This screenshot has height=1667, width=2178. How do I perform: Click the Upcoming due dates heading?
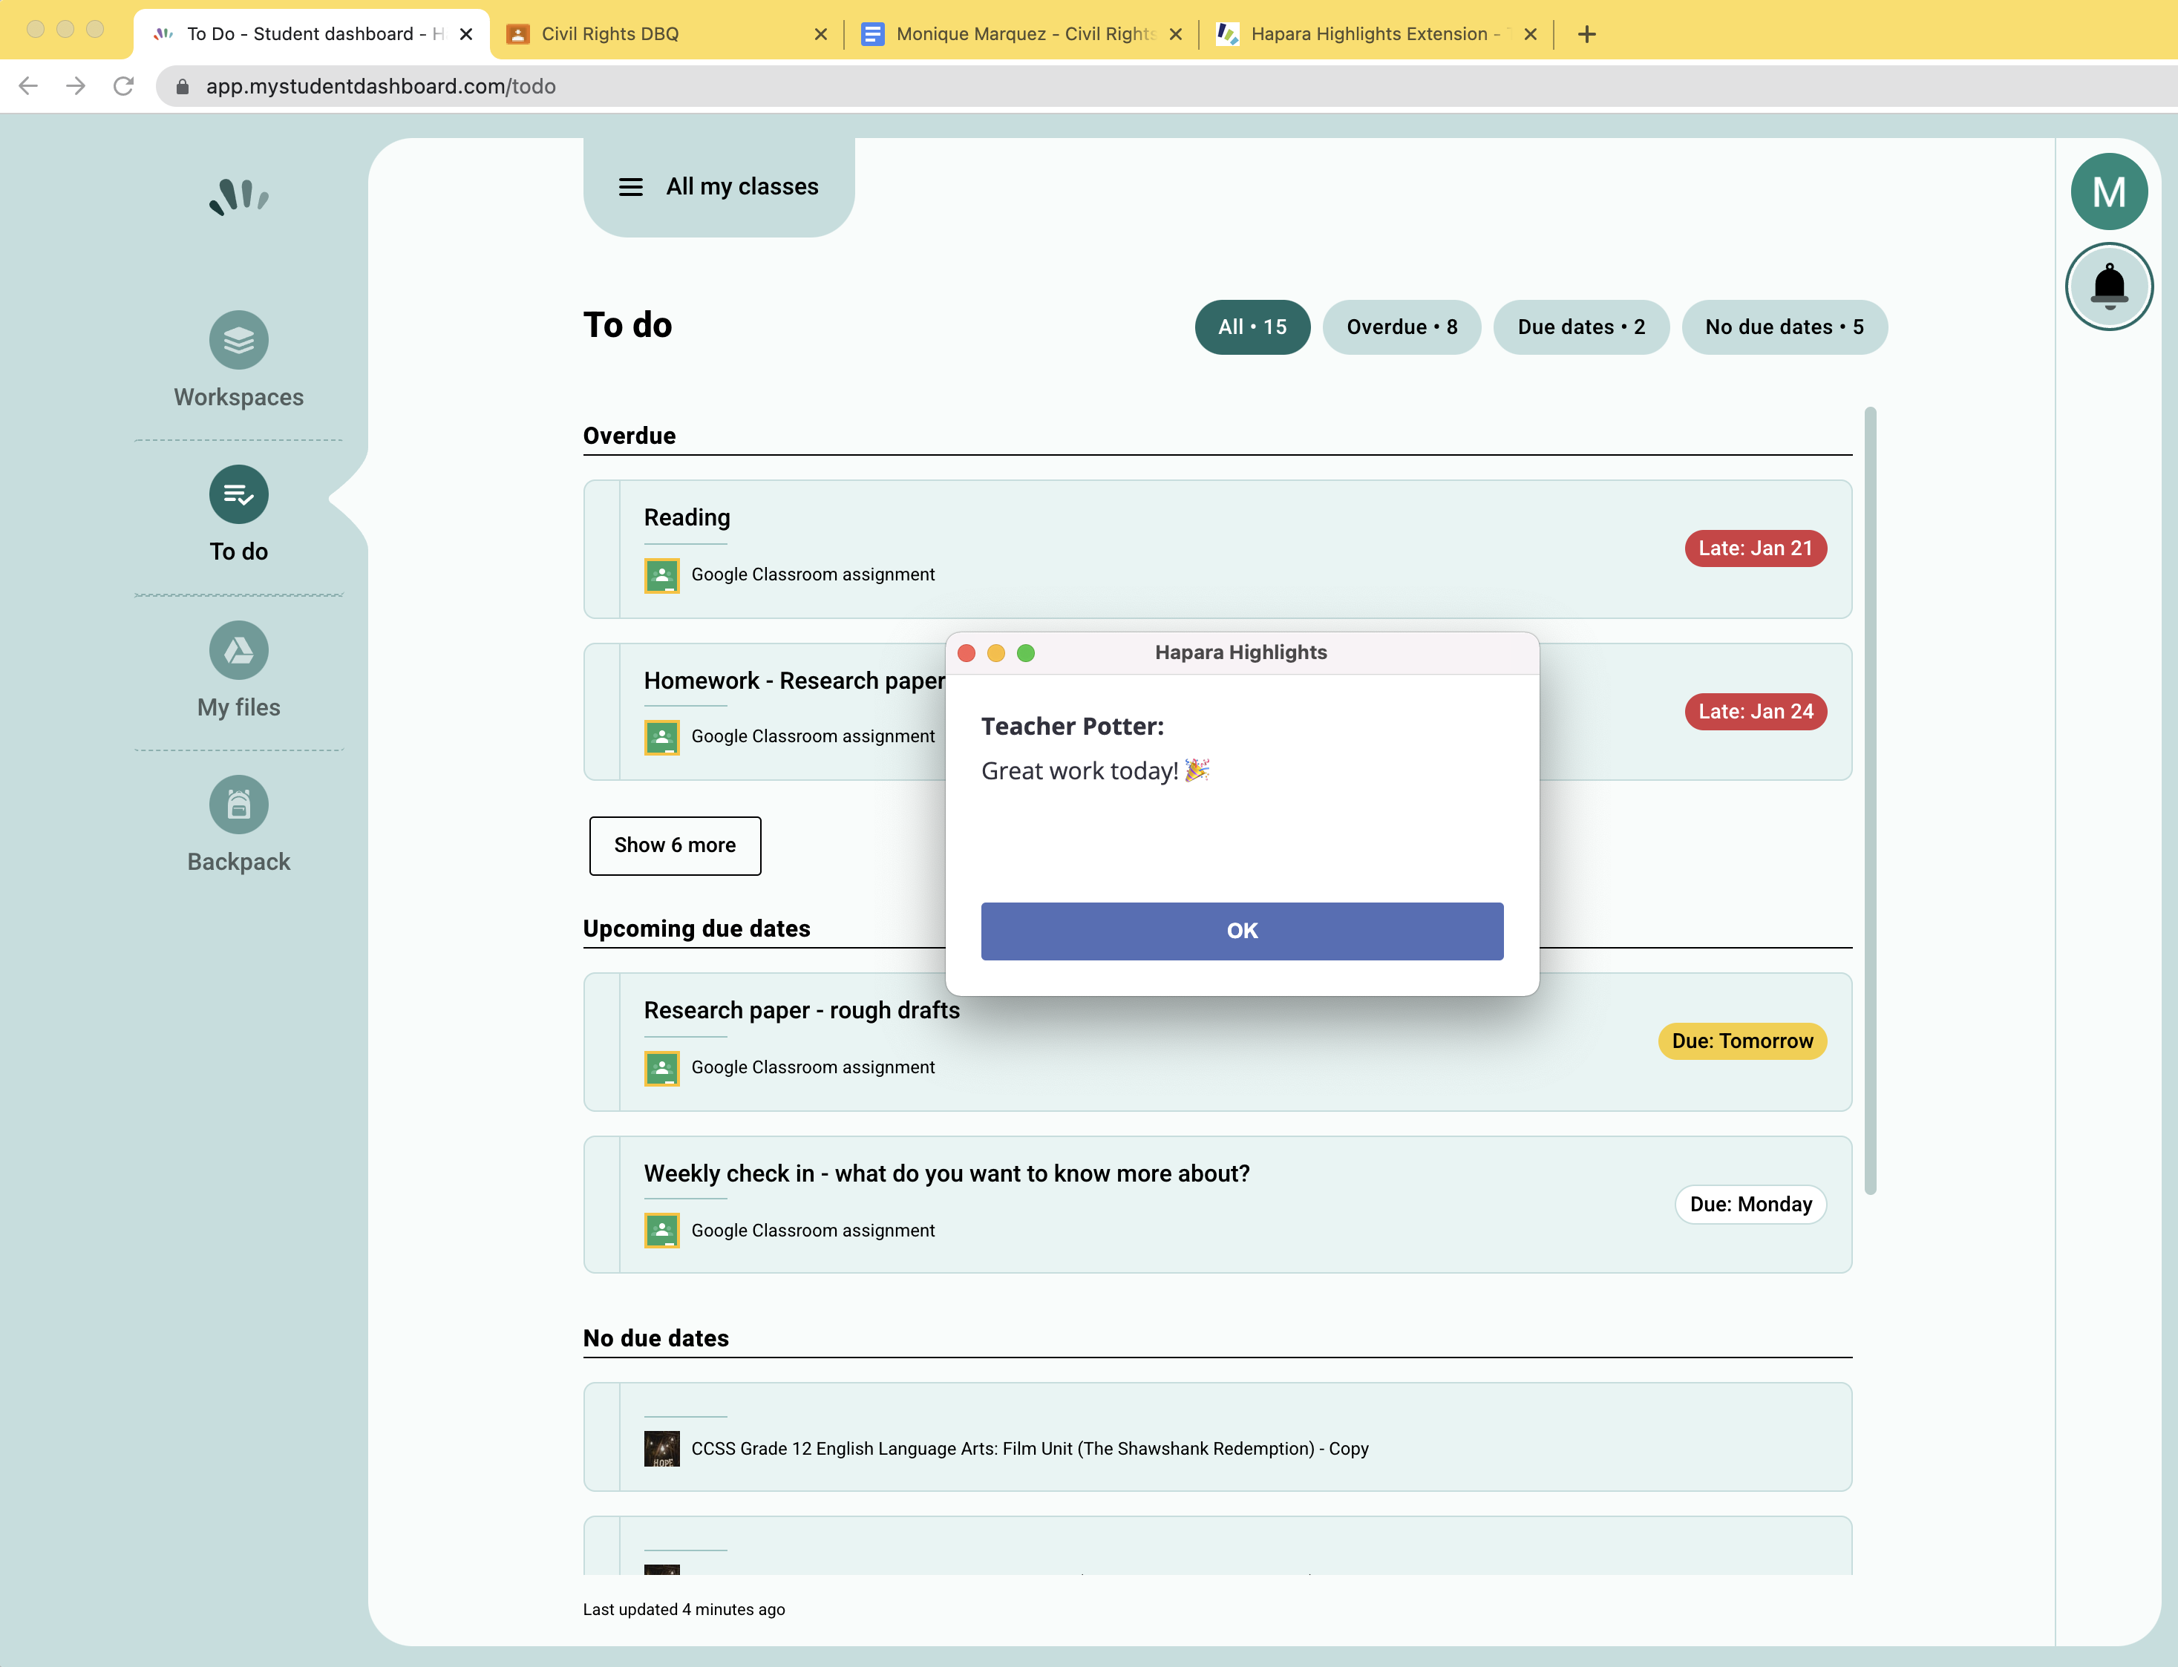coord(696,929)
